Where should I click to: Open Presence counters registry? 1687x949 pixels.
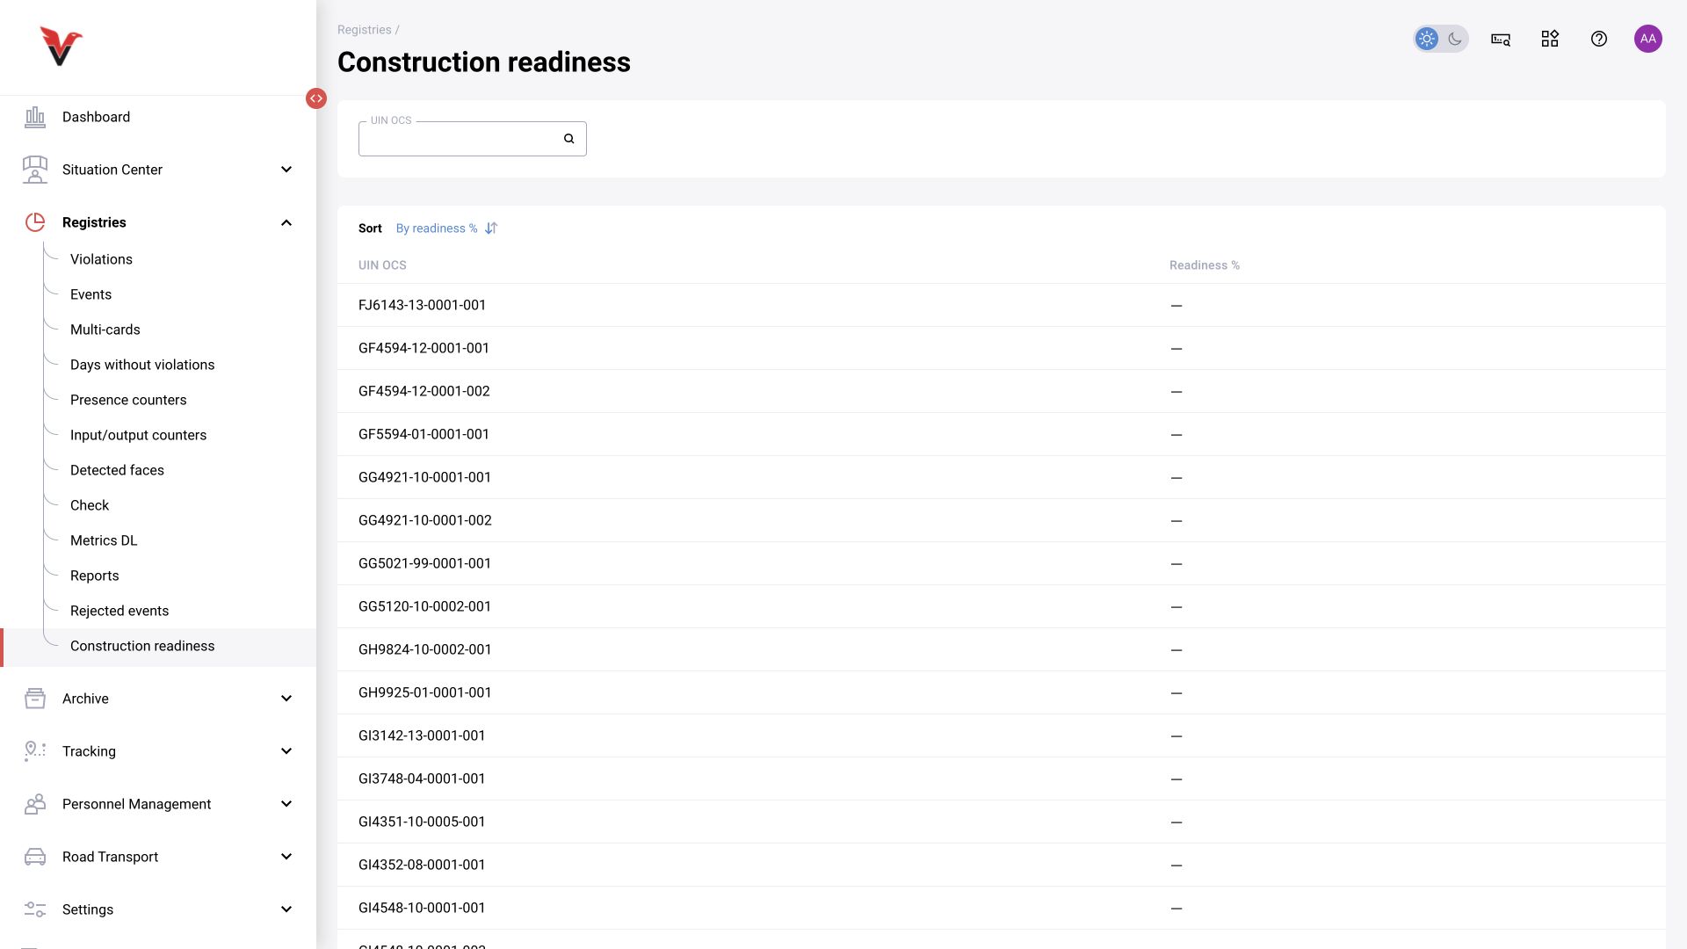pos(128,400)
